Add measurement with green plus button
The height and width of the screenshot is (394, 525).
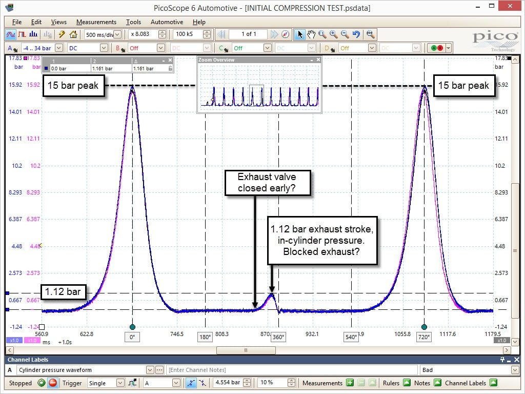click(x=350, y=383)
